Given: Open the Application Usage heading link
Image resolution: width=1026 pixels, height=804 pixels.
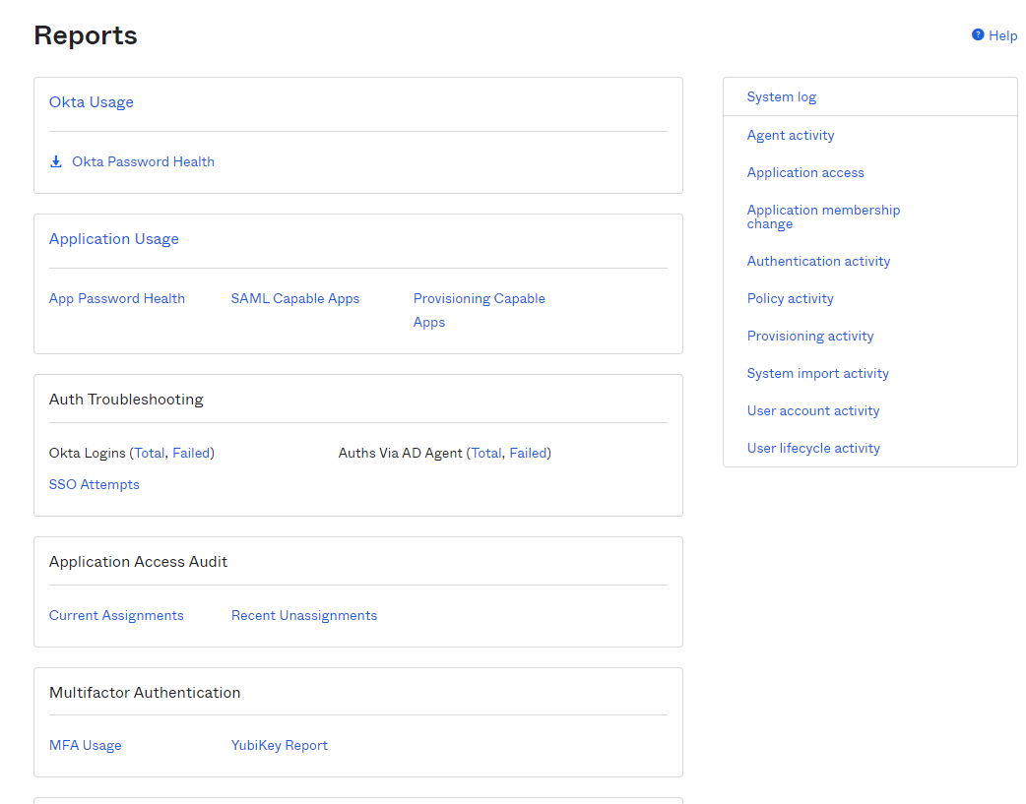Looking at the screenshot, I should pyautogui.click(x=114, y=239).
